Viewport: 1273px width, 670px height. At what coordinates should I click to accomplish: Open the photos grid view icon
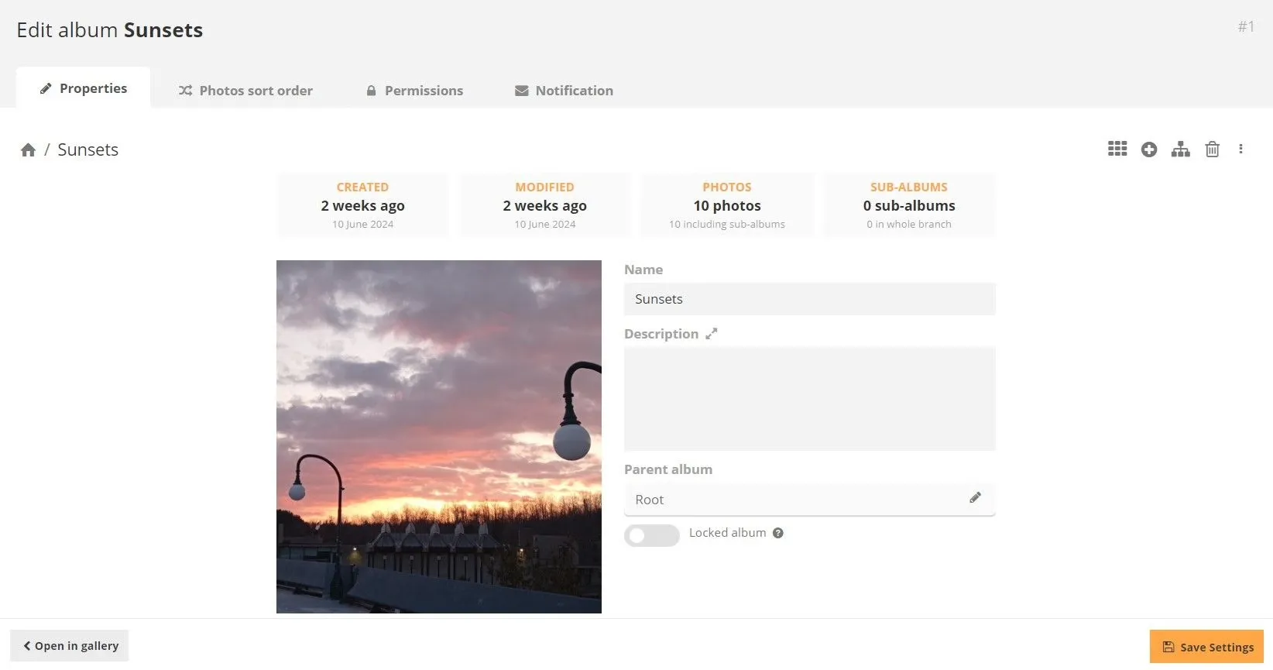point(1117,149)
